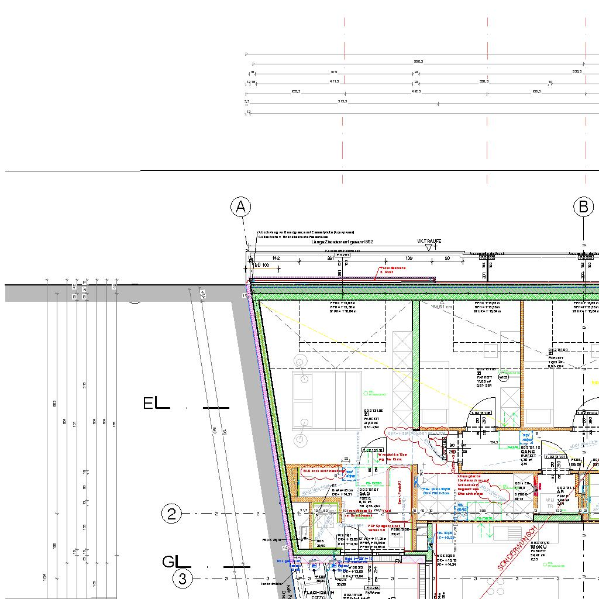Select grid axis marker 3

(183, 579)
